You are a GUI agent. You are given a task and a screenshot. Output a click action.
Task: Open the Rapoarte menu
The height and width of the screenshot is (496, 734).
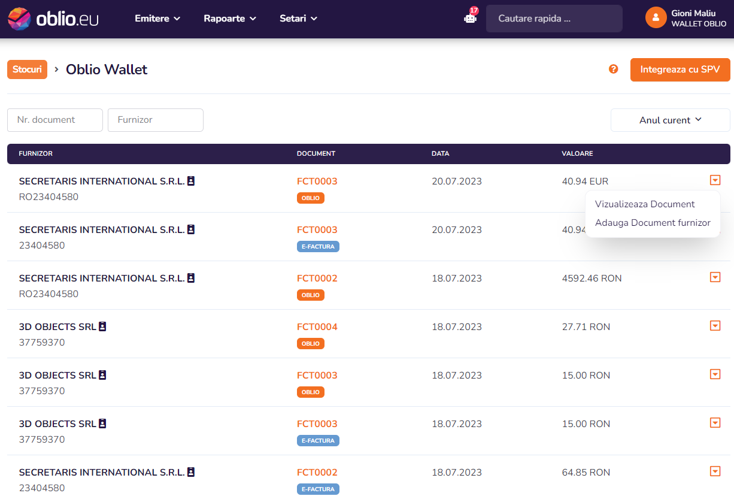(230, 19)
